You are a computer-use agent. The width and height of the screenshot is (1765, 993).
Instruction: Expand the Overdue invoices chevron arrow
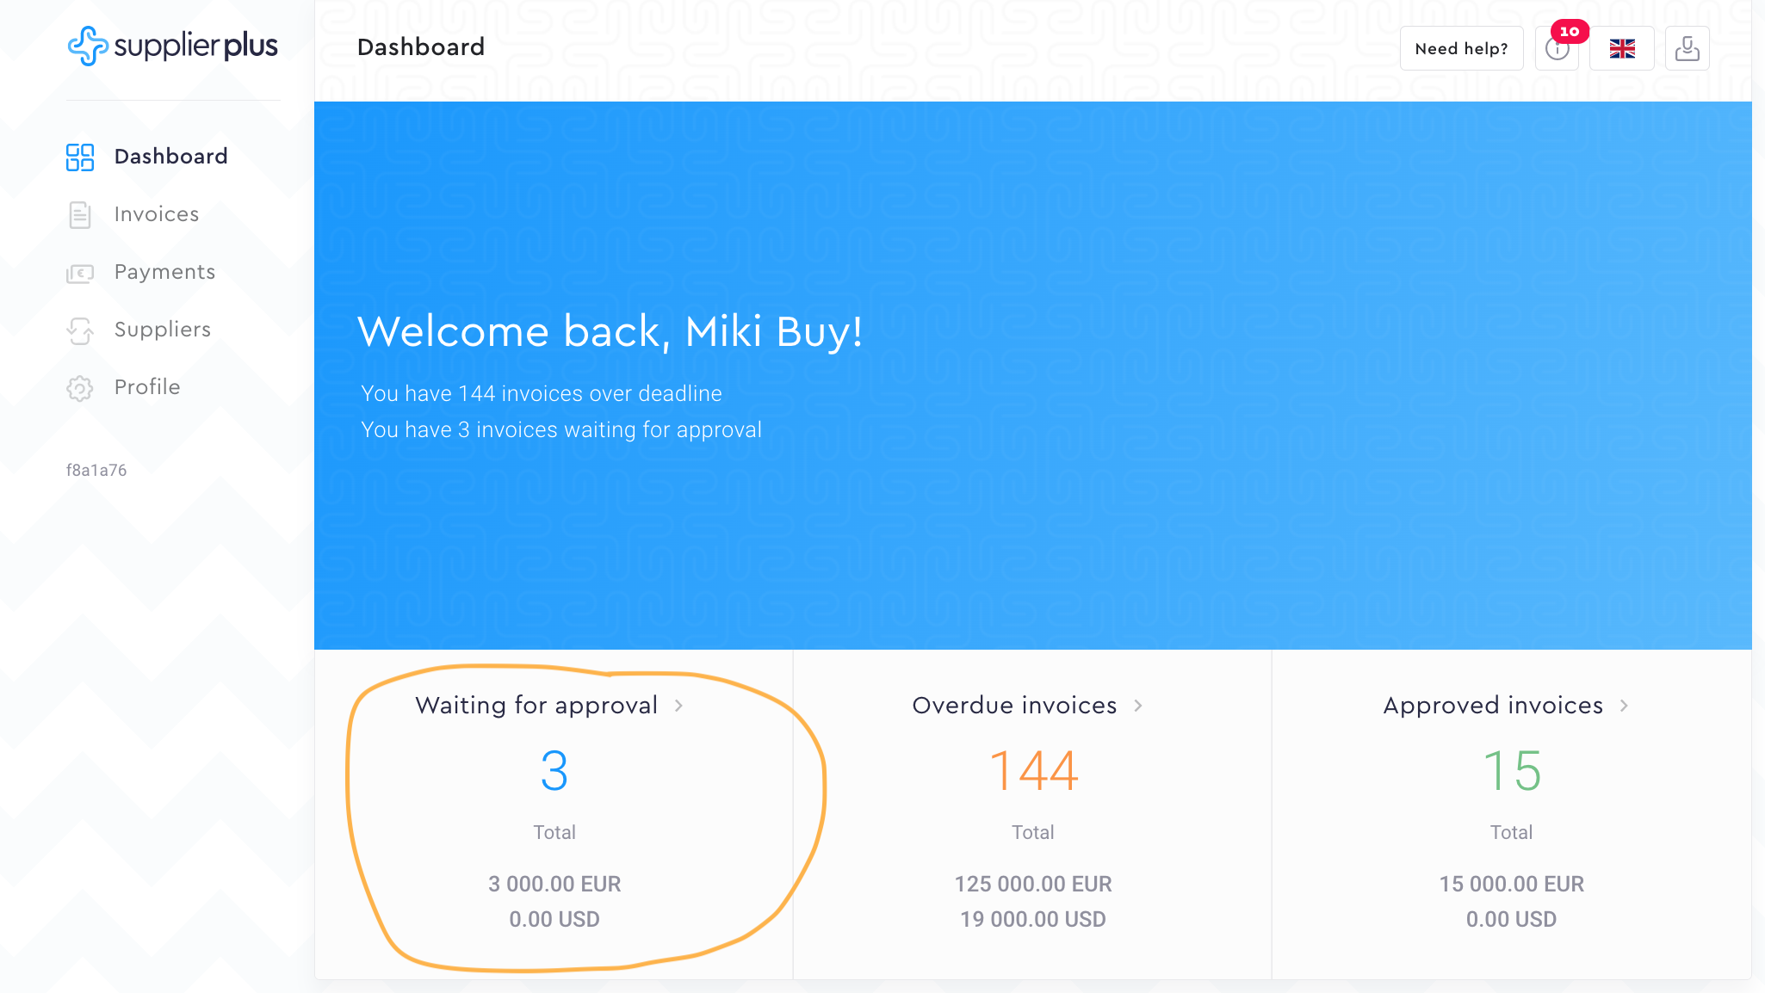[1138, 706]
